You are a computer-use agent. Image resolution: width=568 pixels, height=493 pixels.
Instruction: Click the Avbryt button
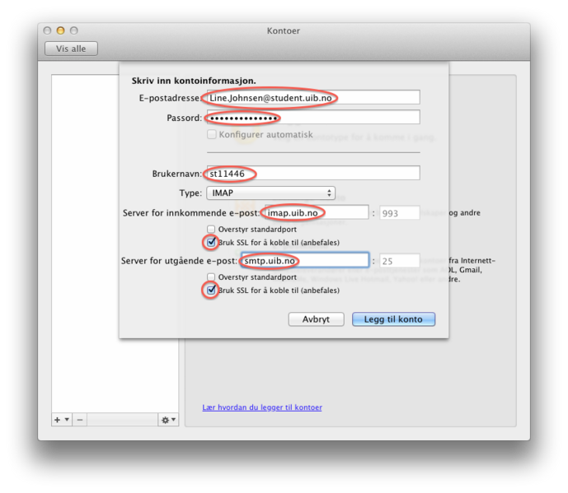click(x=316, y=319)
